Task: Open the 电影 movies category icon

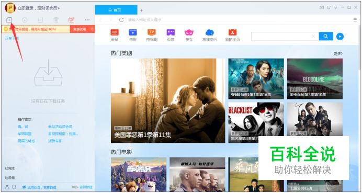Action: (133, 35)
